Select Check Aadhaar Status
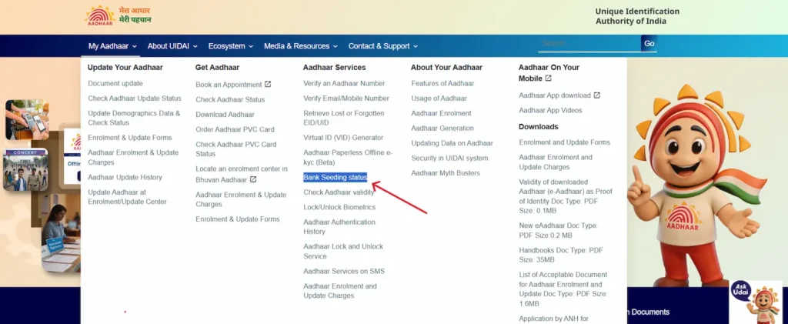 (x=230, y=99)
